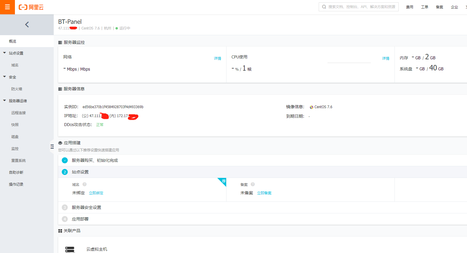Image resolution: width=467 pixels, height=253 pixels.
Task: Open 操作记录 in the sidebar
Action: (27, 184)
